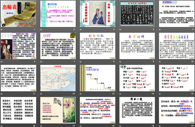Select the 刘备托孤 slide thumbnail
195x127 pixels.
point(97,46)
